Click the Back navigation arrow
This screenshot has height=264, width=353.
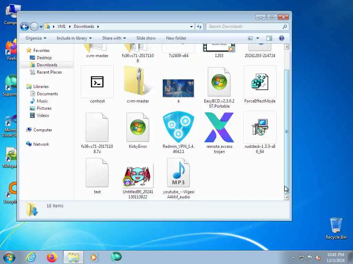point(24,26)
